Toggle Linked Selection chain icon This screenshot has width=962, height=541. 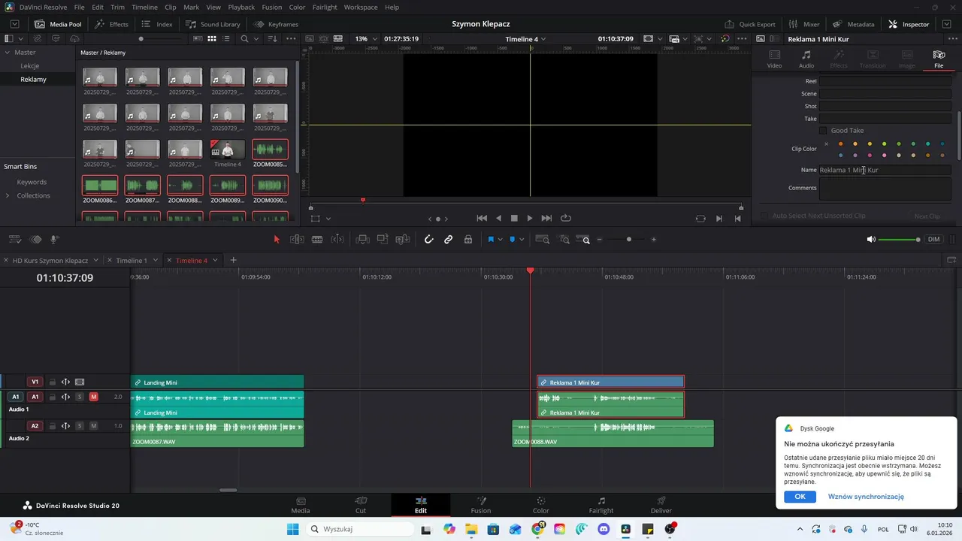pos(448,240)
